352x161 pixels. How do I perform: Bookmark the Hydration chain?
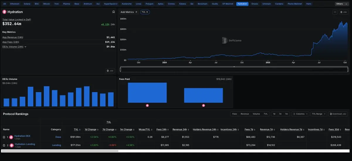(114, 12)
